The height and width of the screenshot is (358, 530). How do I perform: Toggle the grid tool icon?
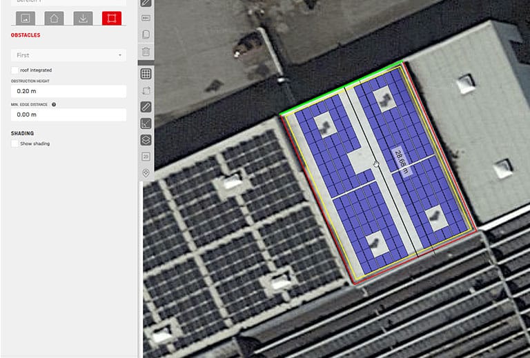[146, 74]
